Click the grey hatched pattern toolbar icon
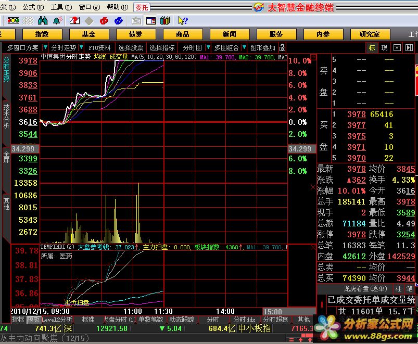Viewport: 418px width, 344px height. (28, 20)
